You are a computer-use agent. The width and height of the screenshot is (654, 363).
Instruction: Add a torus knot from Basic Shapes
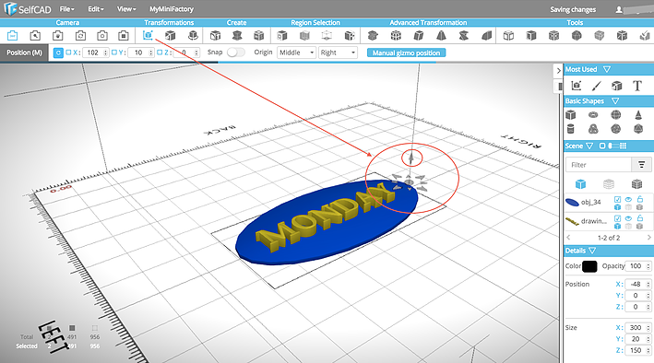click(593, 129)
